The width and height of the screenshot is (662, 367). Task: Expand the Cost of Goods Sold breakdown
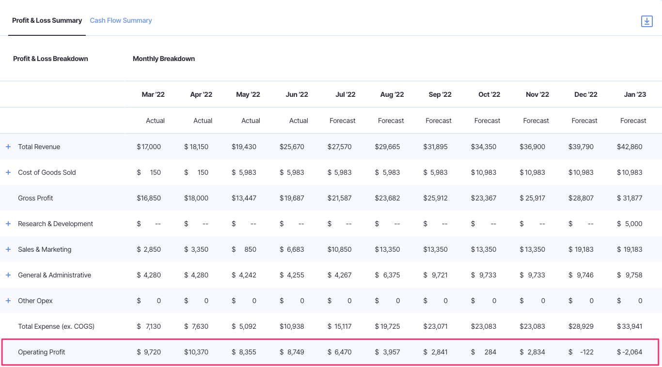click(8, 172)
